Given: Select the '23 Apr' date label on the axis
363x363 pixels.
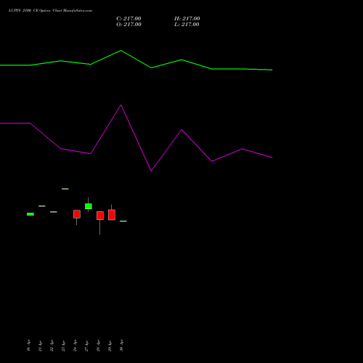Looking at the screenshot, I should (63, 346).
